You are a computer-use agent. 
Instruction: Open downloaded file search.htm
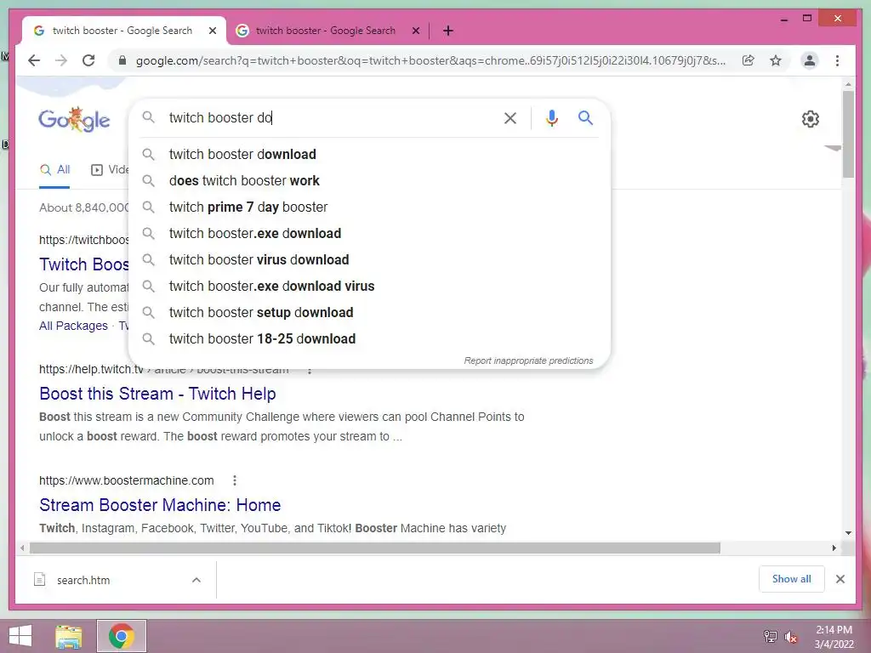[x=83, y=580]
